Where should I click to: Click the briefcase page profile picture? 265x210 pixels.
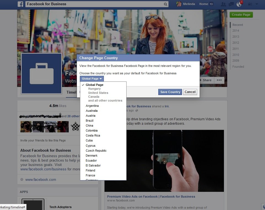[x=41, y=73]
